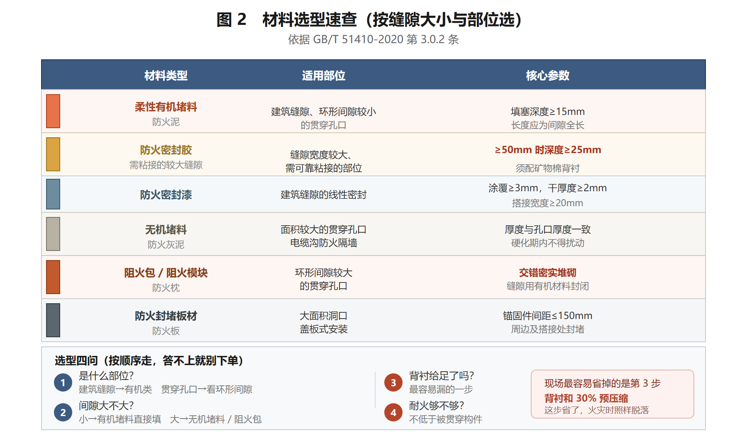
Task: Click the 交错密实堆砌 parameter
Action: point(548,273)
